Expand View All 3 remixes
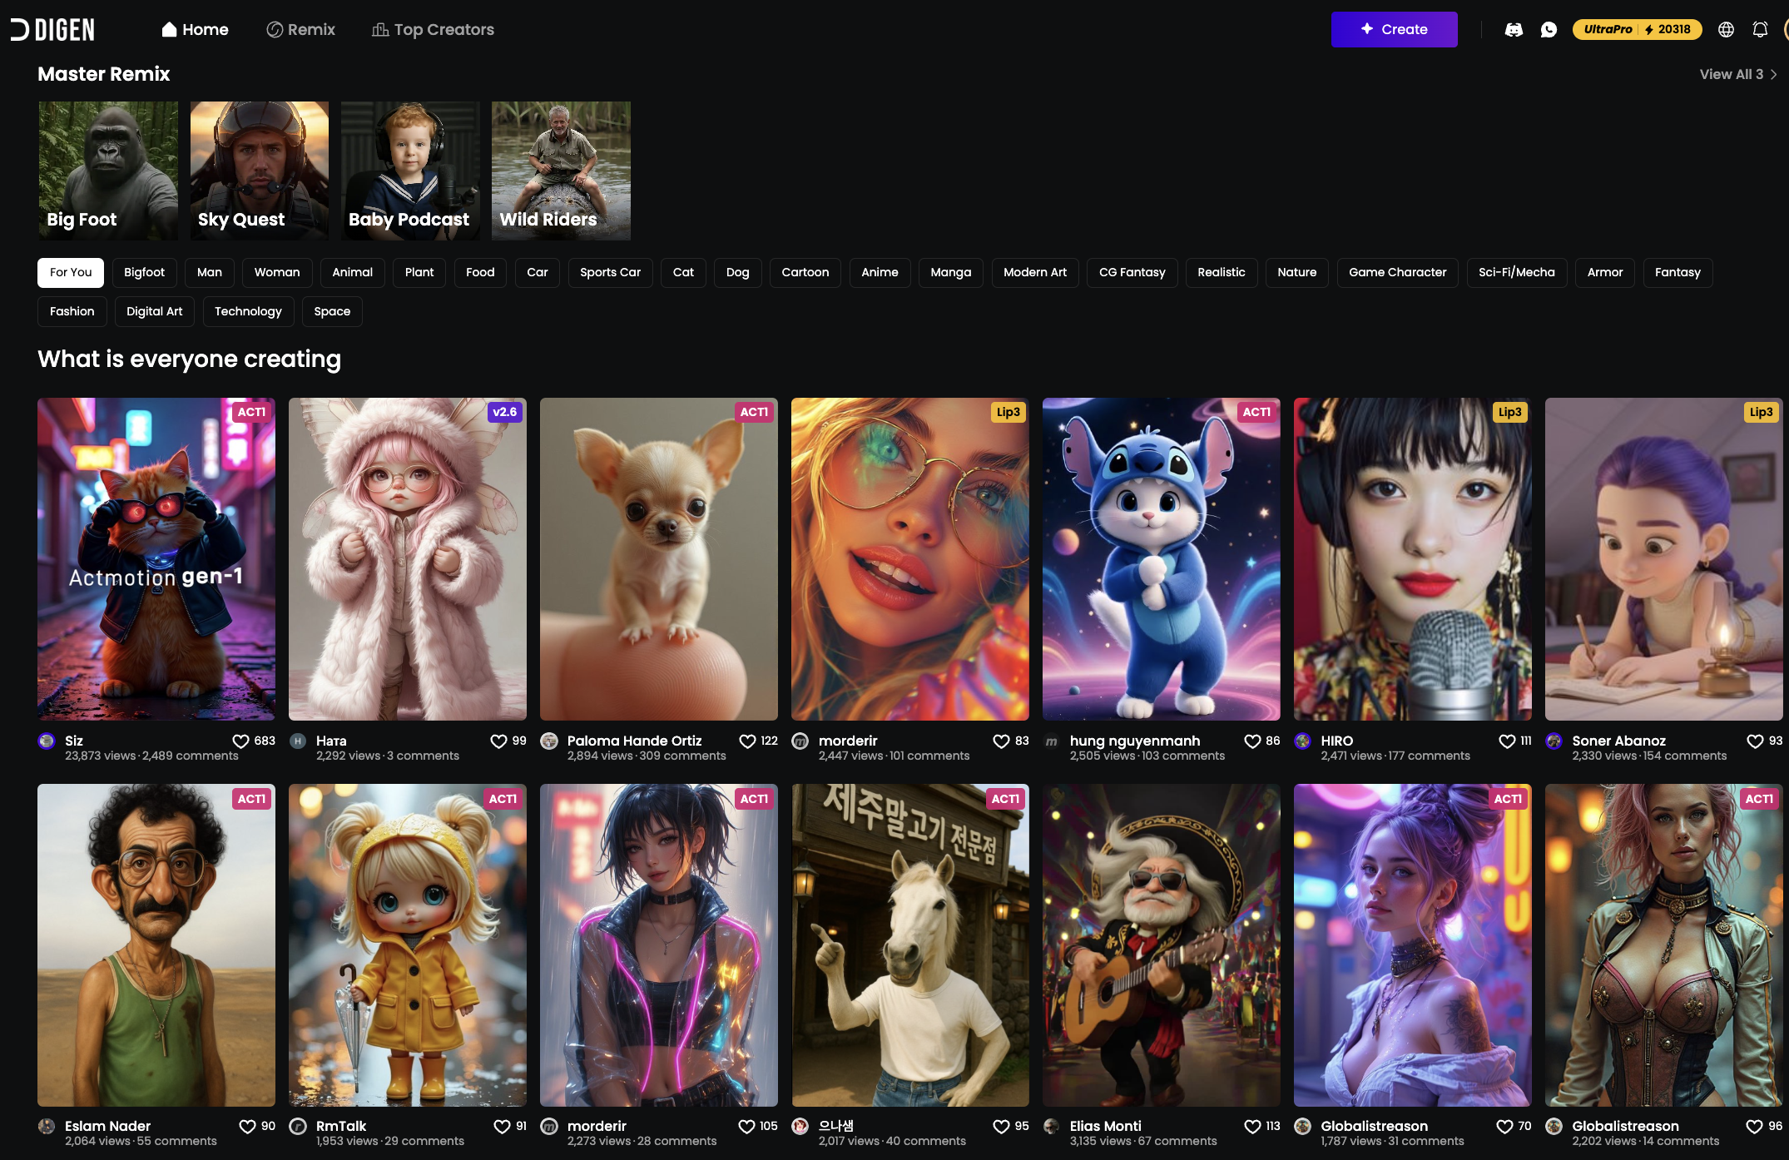 [1738, 74]
